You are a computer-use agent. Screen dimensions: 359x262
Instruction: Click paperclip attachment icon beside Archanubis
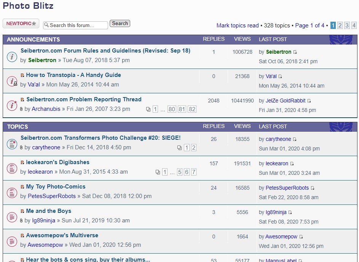click(x=21, y=109)
